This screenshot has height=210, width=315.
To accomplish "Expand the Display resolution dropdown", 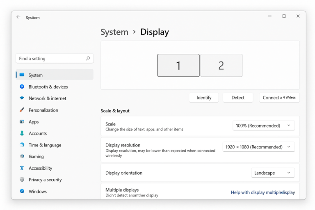I will pyautogui.click(x=258, y=147).
